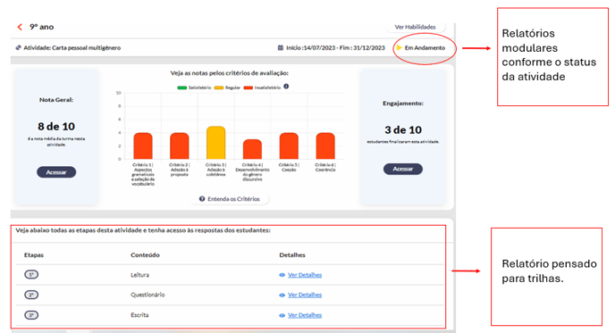The image size is (615, 333).
Task: Open Ver Detalhes link for Escrita
Action: click(x=305, y=315)
